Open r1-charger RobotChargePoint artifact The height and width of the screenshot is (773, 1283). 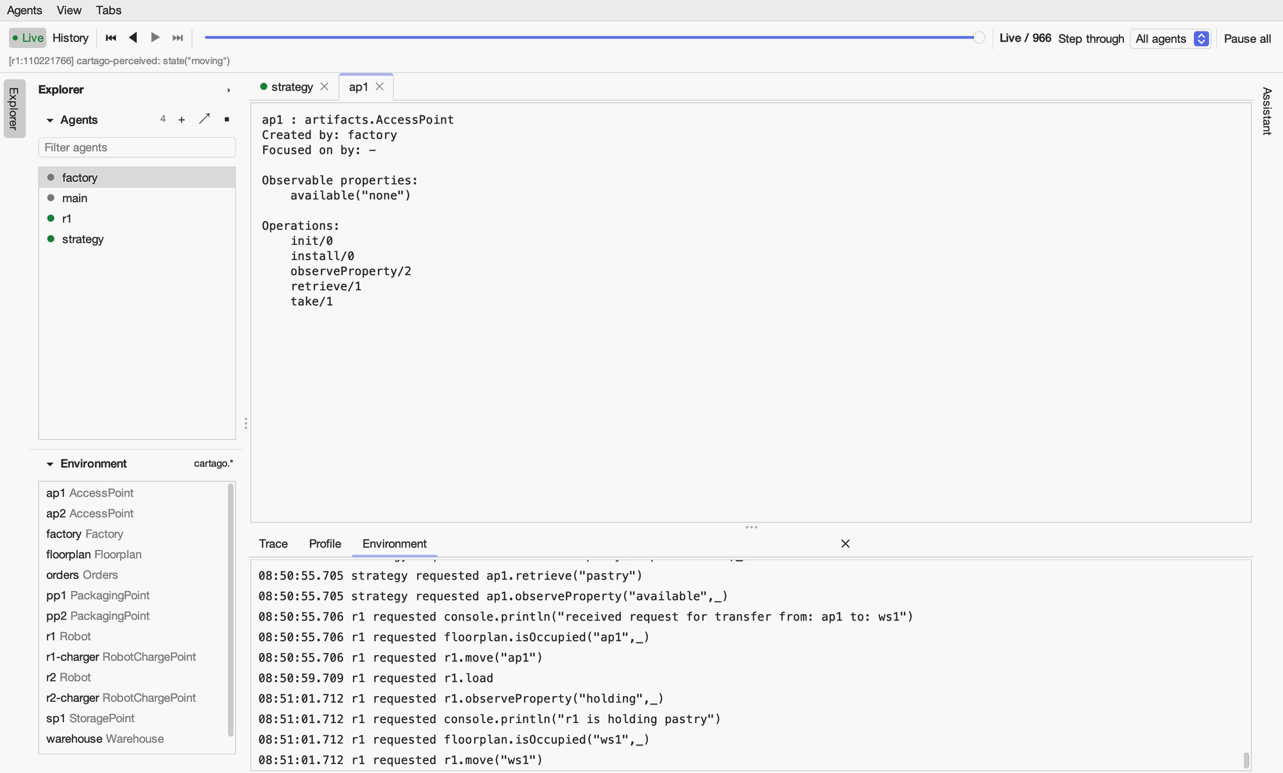coord(133,657)
